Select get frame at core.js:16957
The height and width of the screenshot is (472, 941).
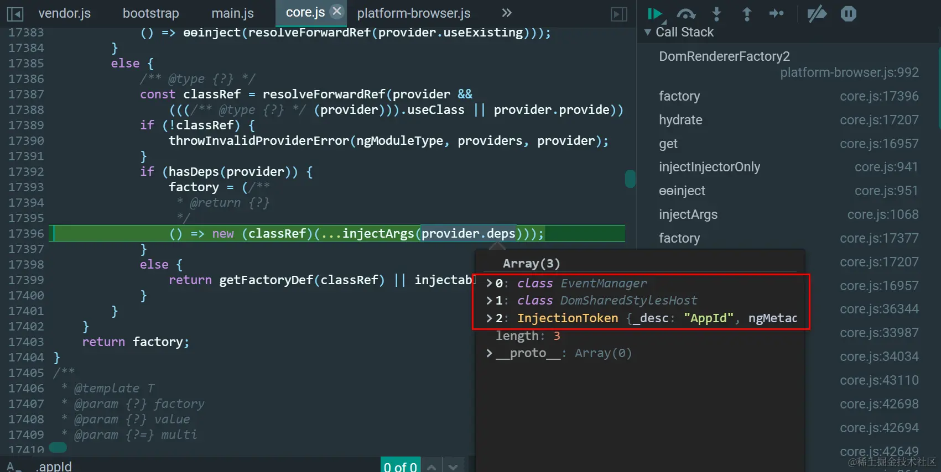click(788, 144)
